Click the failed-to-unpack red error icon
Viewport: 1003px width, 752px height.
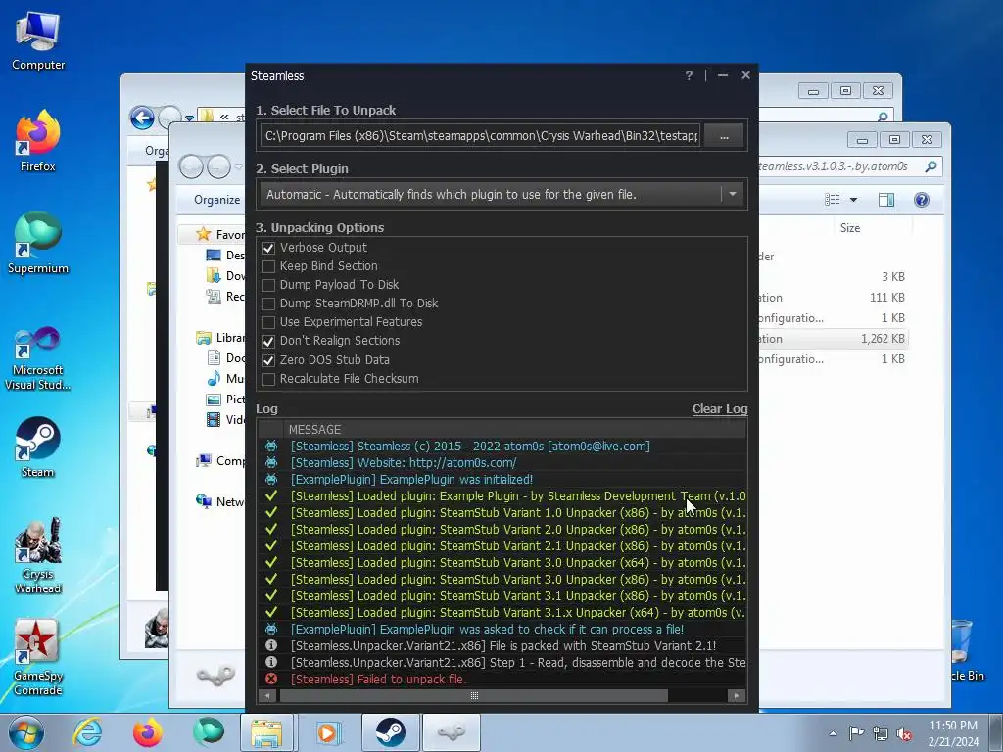pos(271,680)
